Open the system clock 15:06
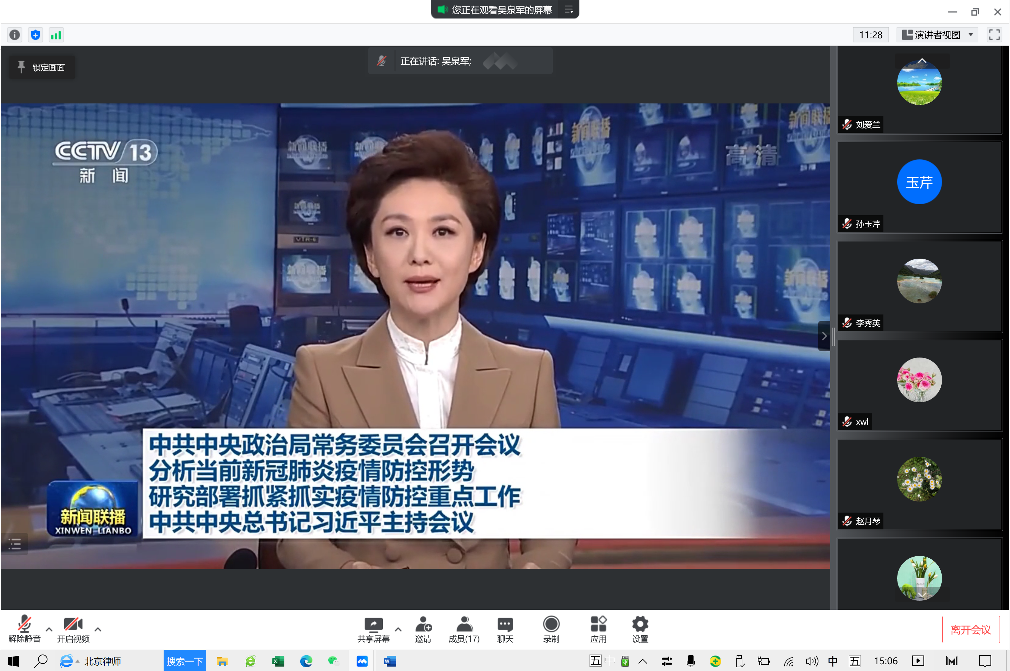Viewport: 1010px width, 671px height. tap(885, 661)
